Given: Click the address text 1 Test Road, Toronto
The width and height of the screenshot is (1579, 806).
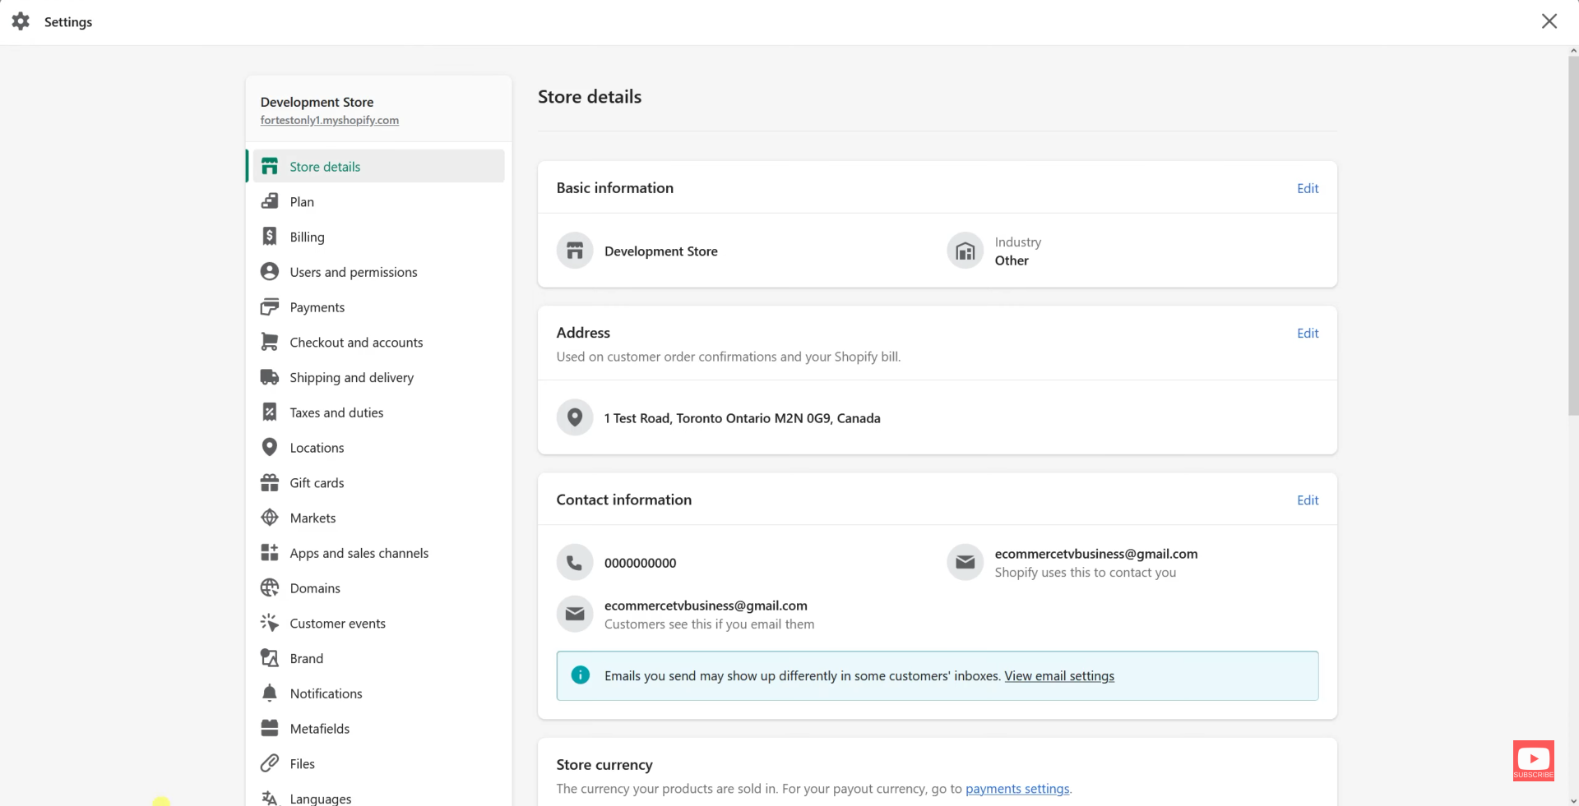Looking at the screenshot, I should pyautogui.click(x=742, y=418).
